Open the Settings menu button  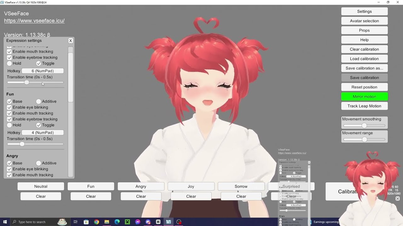tap(364, 12)
